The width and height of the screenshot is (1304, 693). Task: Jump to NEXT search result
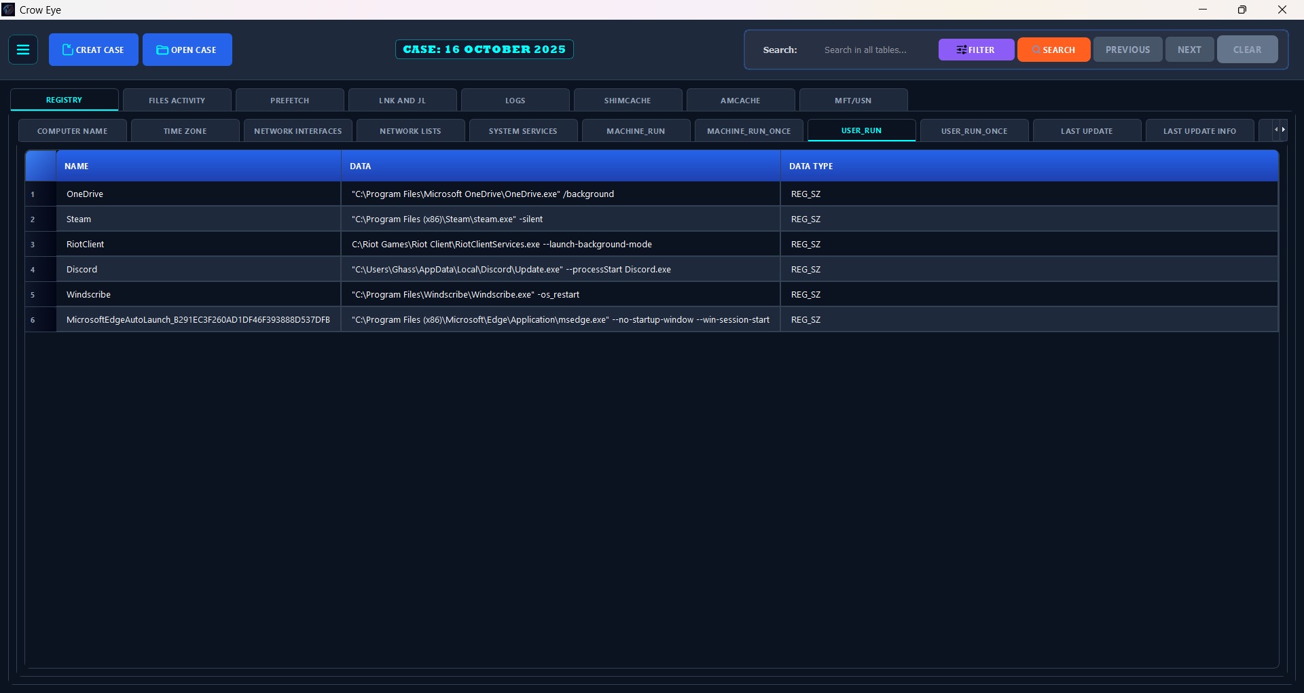tap(1189, 50)
